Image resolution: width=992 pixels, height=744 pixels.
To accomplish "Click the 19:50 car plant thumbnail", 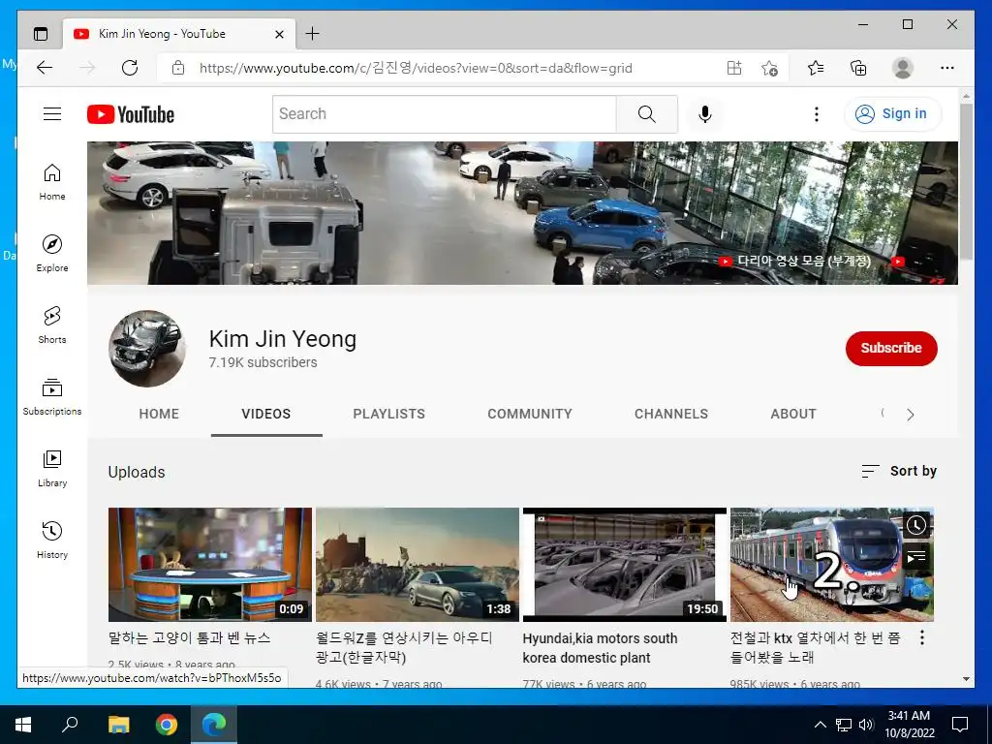I will (x=625, y=565).
